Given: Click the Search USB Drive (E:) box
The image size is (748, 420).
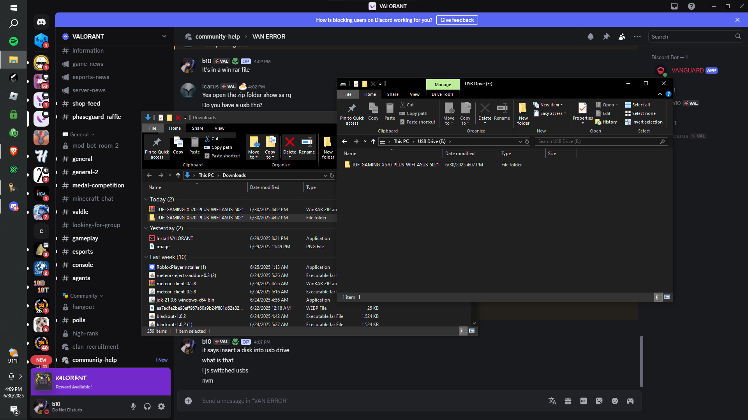Looking at the screenshot, I should click(x=602, y=141).
